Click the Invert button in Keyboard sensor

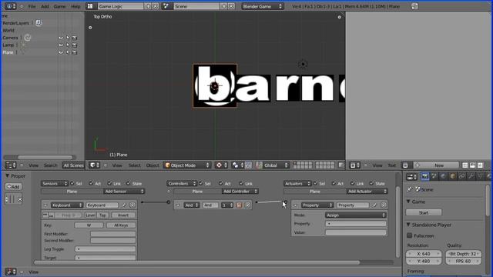[123, 215]
